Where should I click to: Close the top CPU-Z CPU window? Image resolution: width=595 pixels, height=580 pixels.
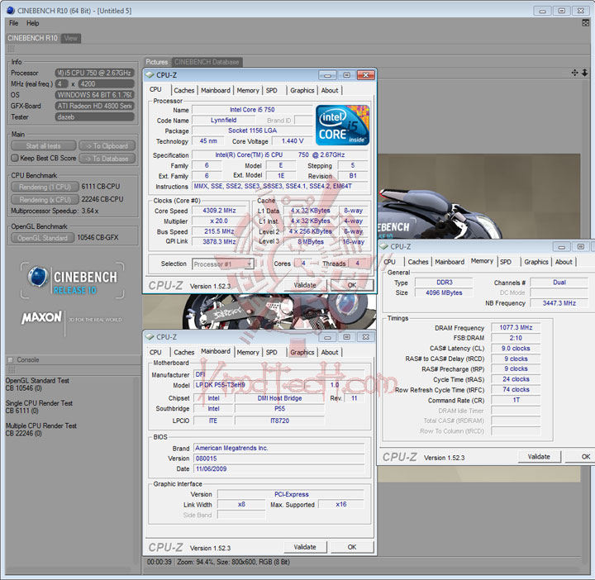point(365,75)
